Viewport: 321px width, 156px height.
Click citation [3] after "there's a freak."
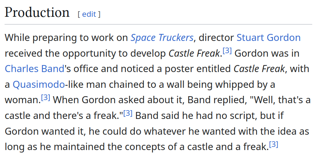pyautogui.click(x=128, y=113)
